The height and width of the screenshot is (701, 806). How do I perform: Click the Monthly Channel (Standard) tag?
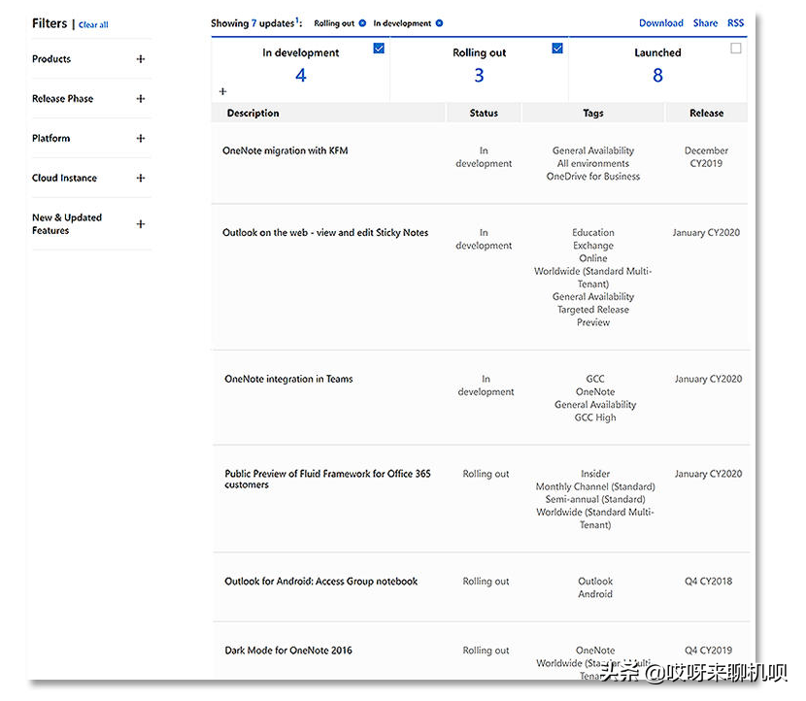click(x=595, y=486)
